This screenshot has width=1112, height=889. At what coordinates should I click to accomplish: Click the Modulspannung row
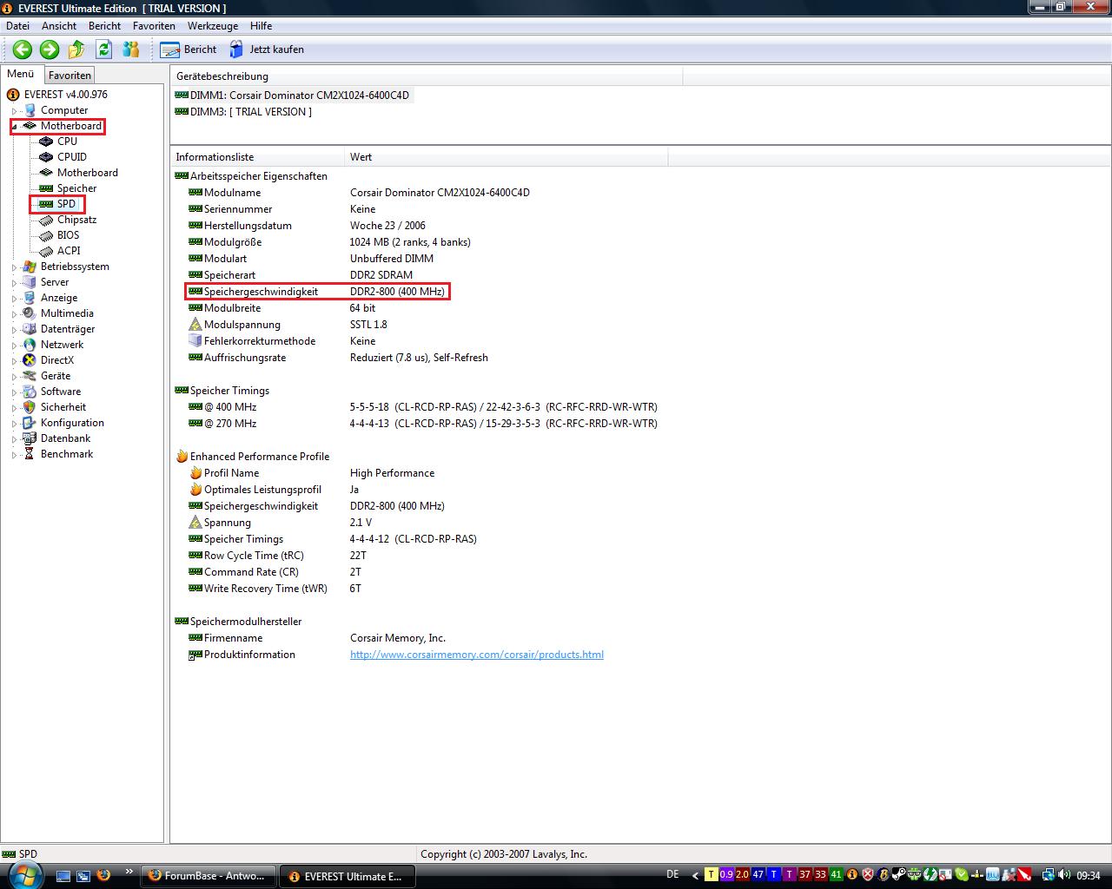[288, 325]
